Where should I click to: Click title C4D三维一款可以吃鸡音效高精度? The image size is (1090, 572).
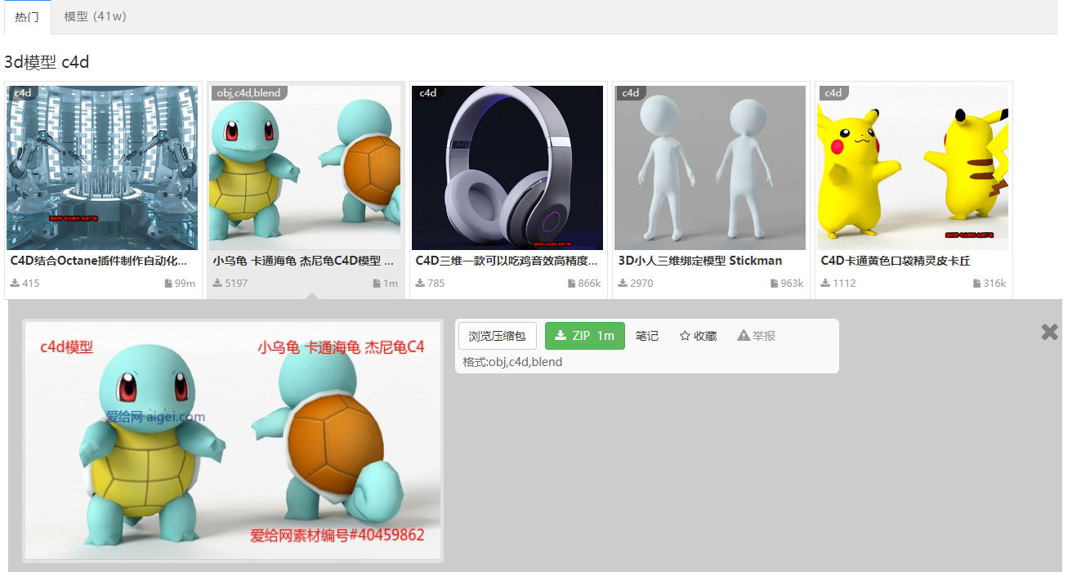click(507, 261)
